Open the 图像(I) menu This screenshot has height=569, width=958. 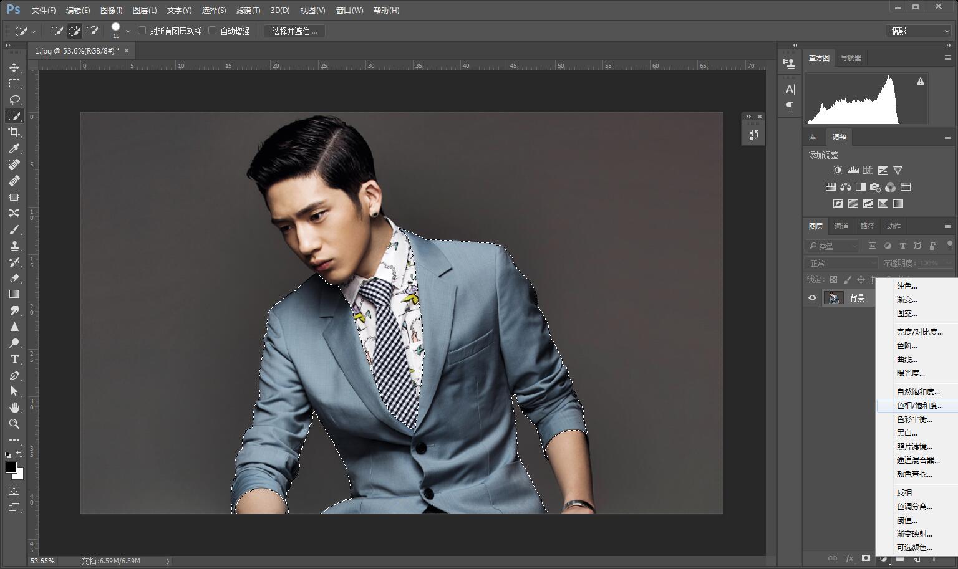(112, 11)
